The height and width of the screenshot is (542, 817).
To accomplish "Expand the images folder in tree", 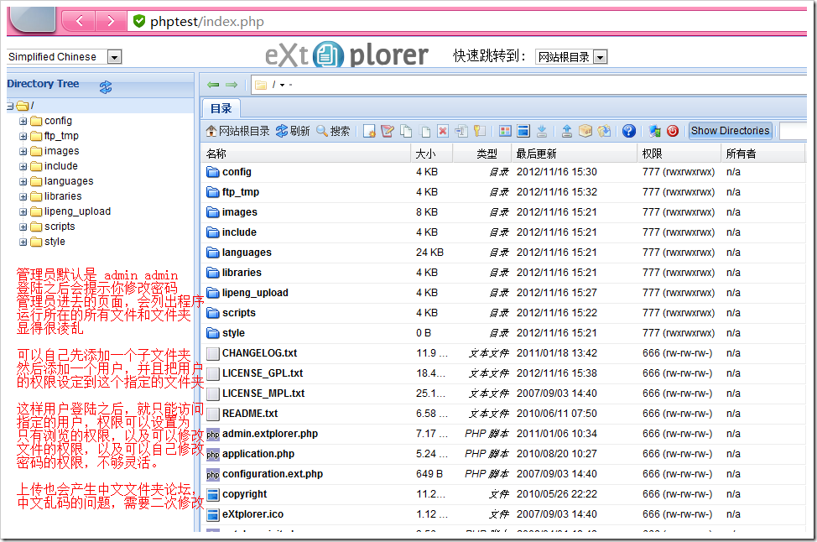I will coord(23,152).
